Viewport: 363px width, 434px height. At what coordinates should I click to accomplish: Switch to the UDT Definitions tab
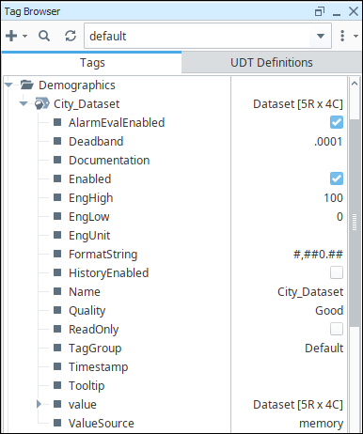272,63
